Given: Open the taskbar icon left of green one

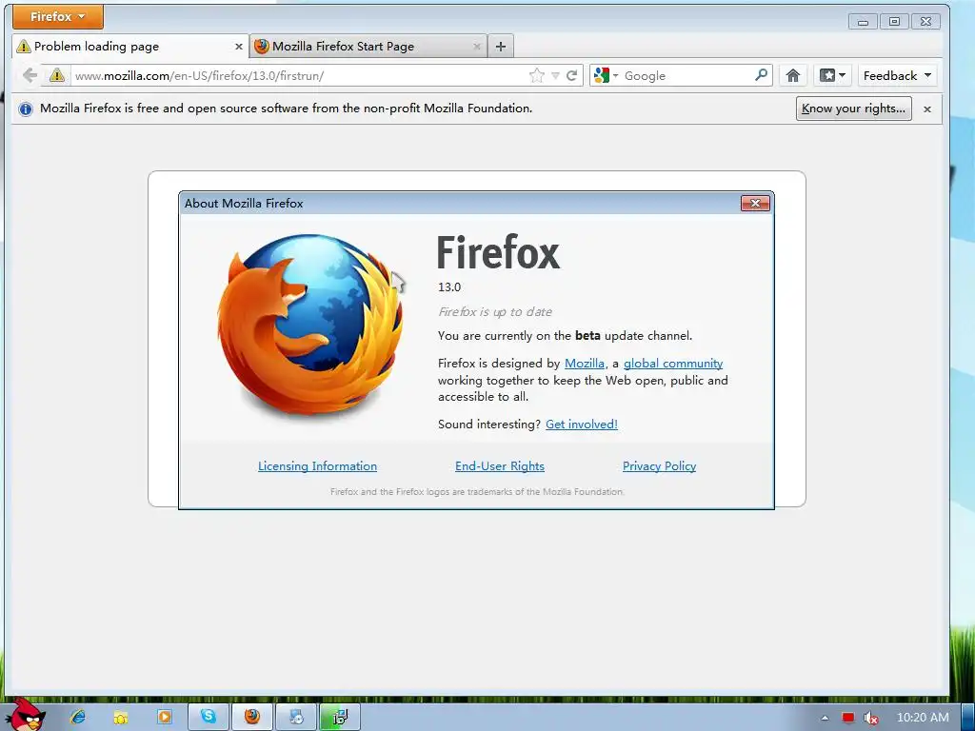Looking at the screenshot, I should (296, 718).
